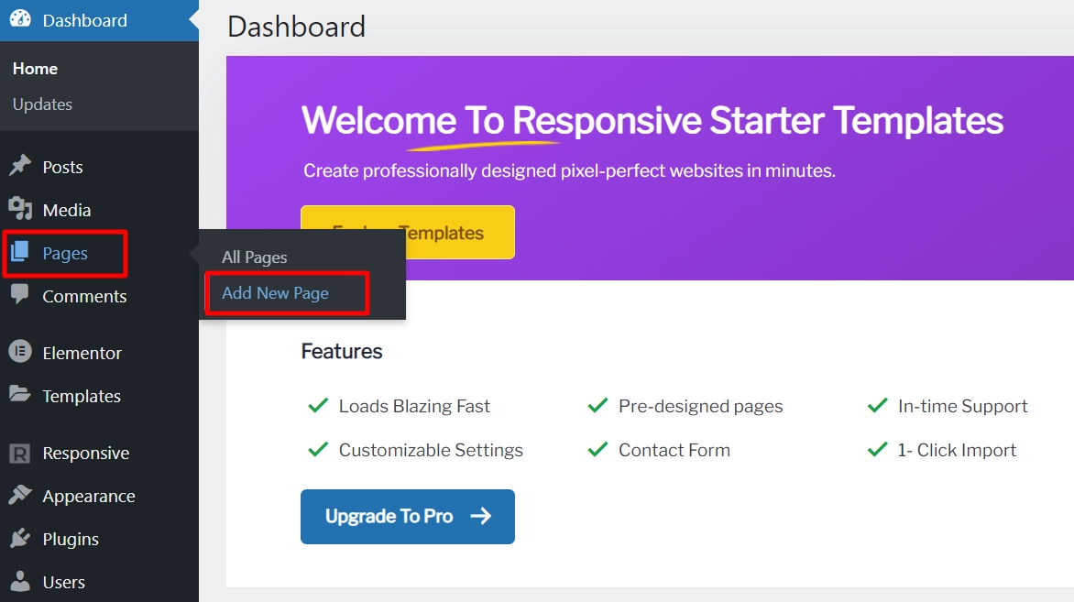Click the 1- Click Import text

coord(957,450)
